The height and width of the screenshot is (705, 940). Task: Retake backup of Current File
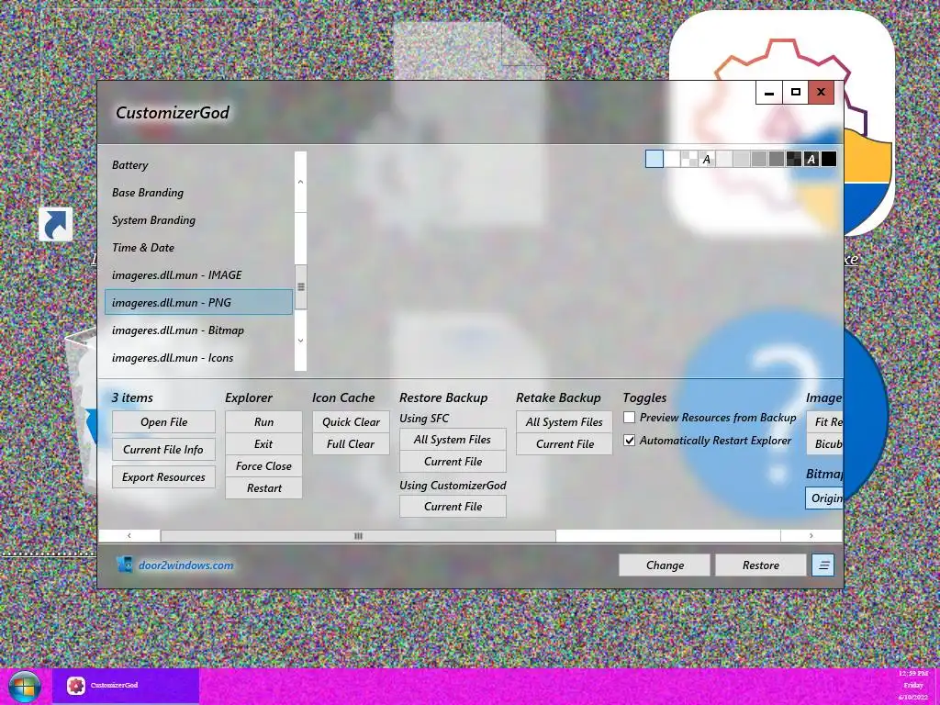point(565,444)
